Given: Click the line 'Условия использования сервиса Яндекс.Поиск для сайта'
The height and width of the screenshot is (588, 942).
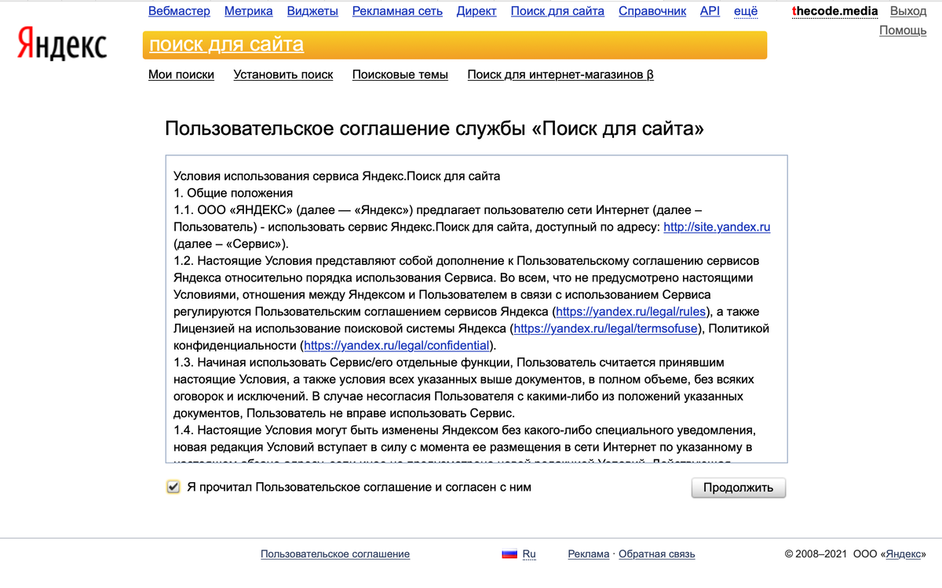Looking at the screenshot, I should click(337, 176).
